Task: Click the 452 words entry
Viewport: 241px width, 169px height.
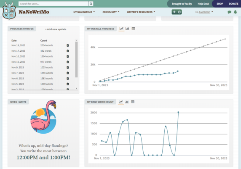Action: (x=46, y=51)
